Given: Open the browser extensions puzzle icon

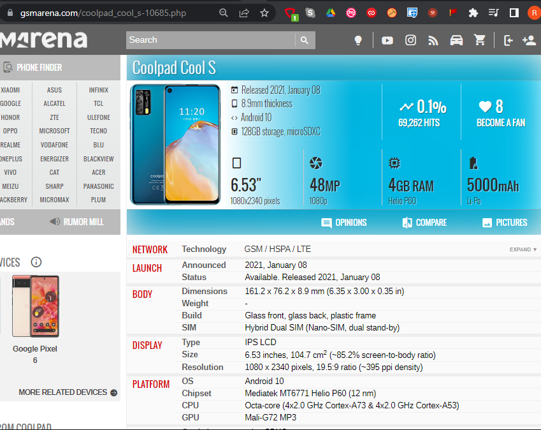Looking at the screenshot, I should tap(473, 12).
